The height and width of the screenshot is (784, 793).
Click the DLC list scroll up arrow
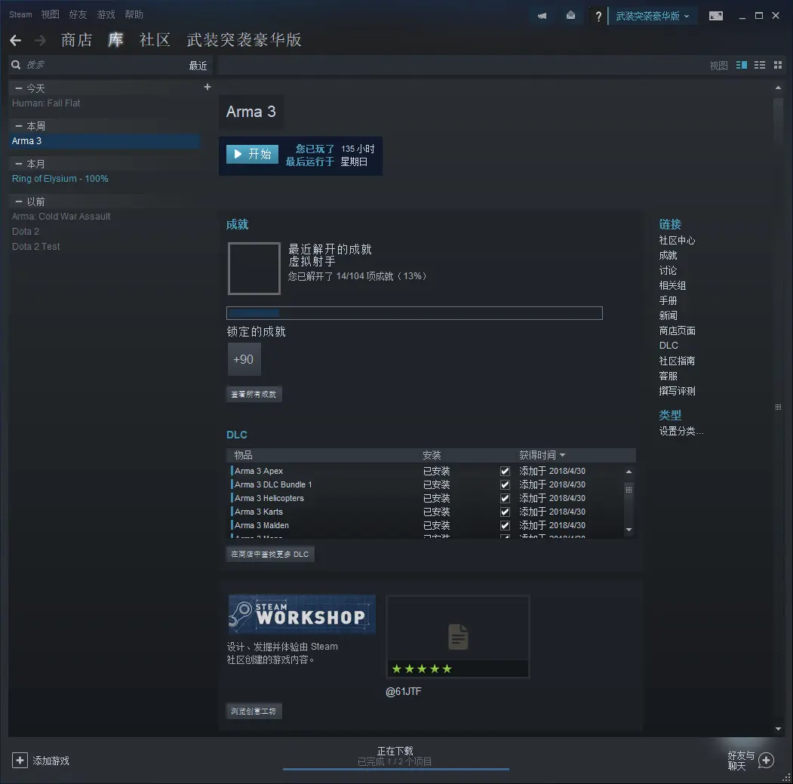(x=629, y=472)
